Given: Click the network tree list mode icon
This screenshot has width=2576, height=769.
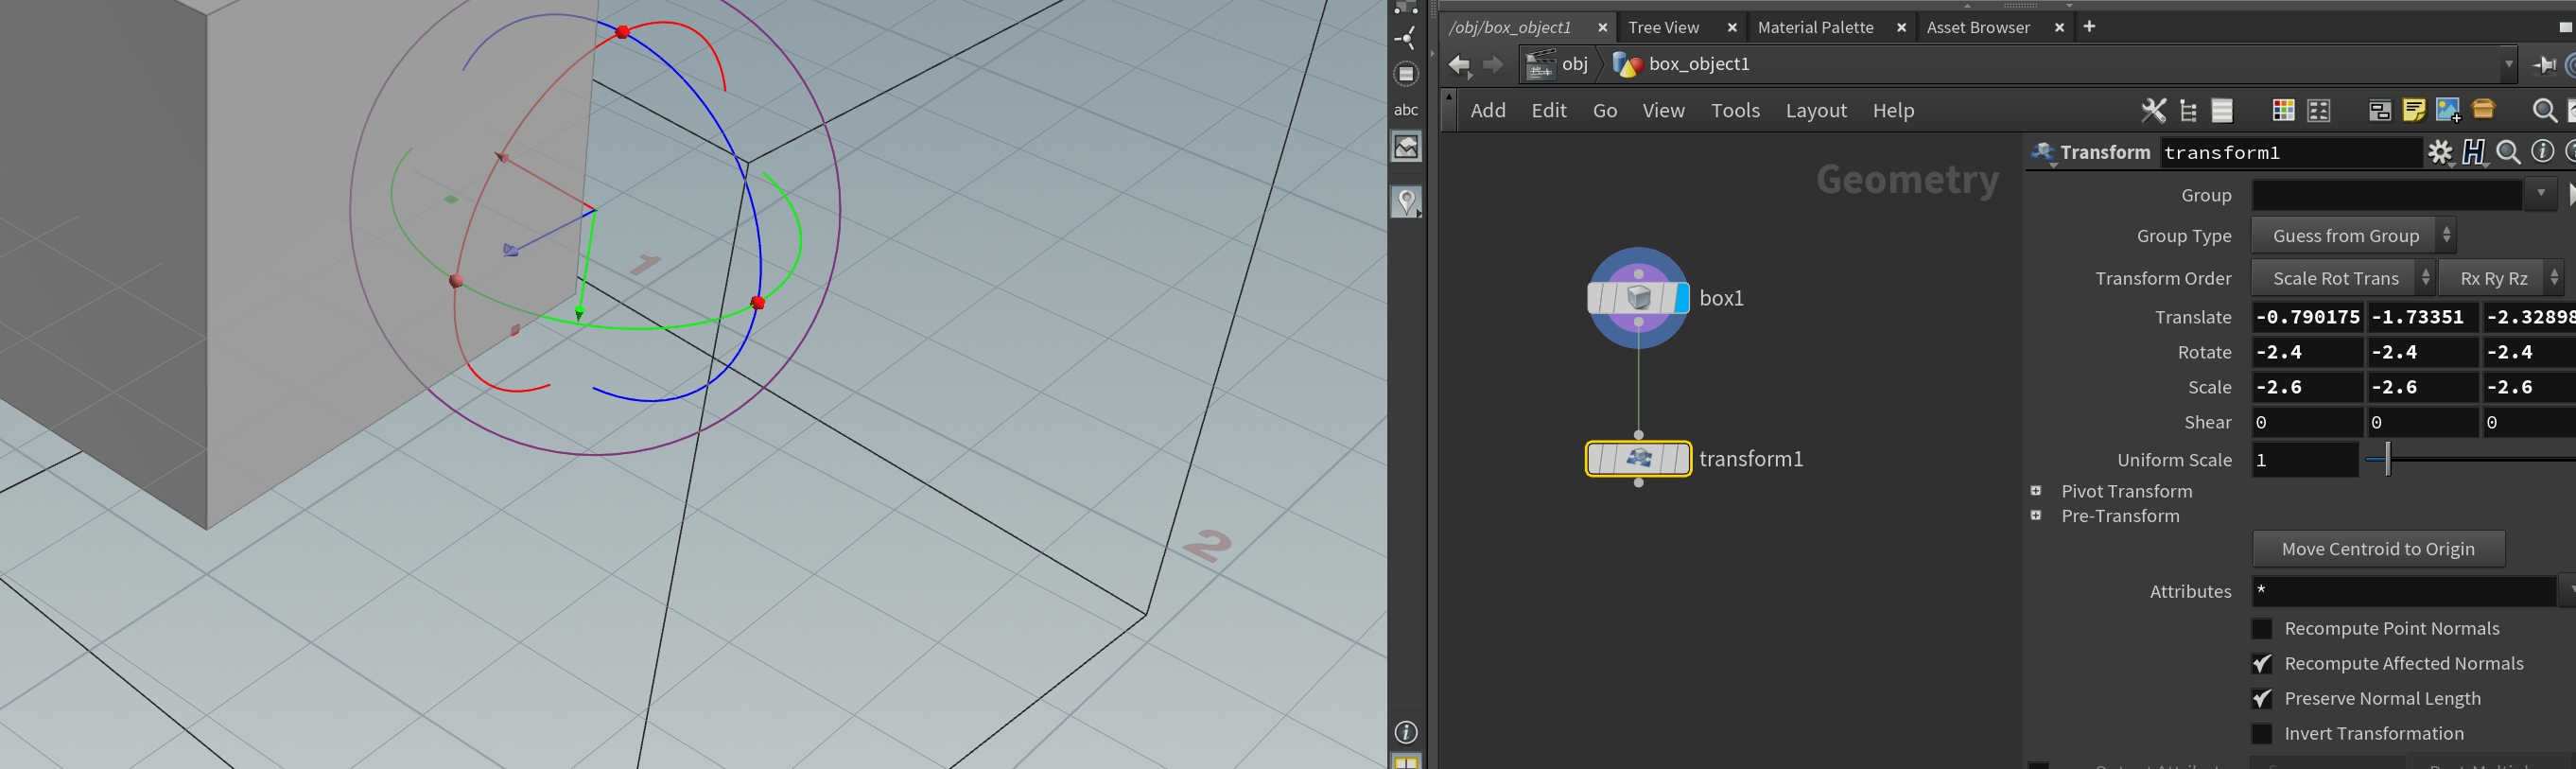Looking at the screenshot, I should tap(2188, 110).
